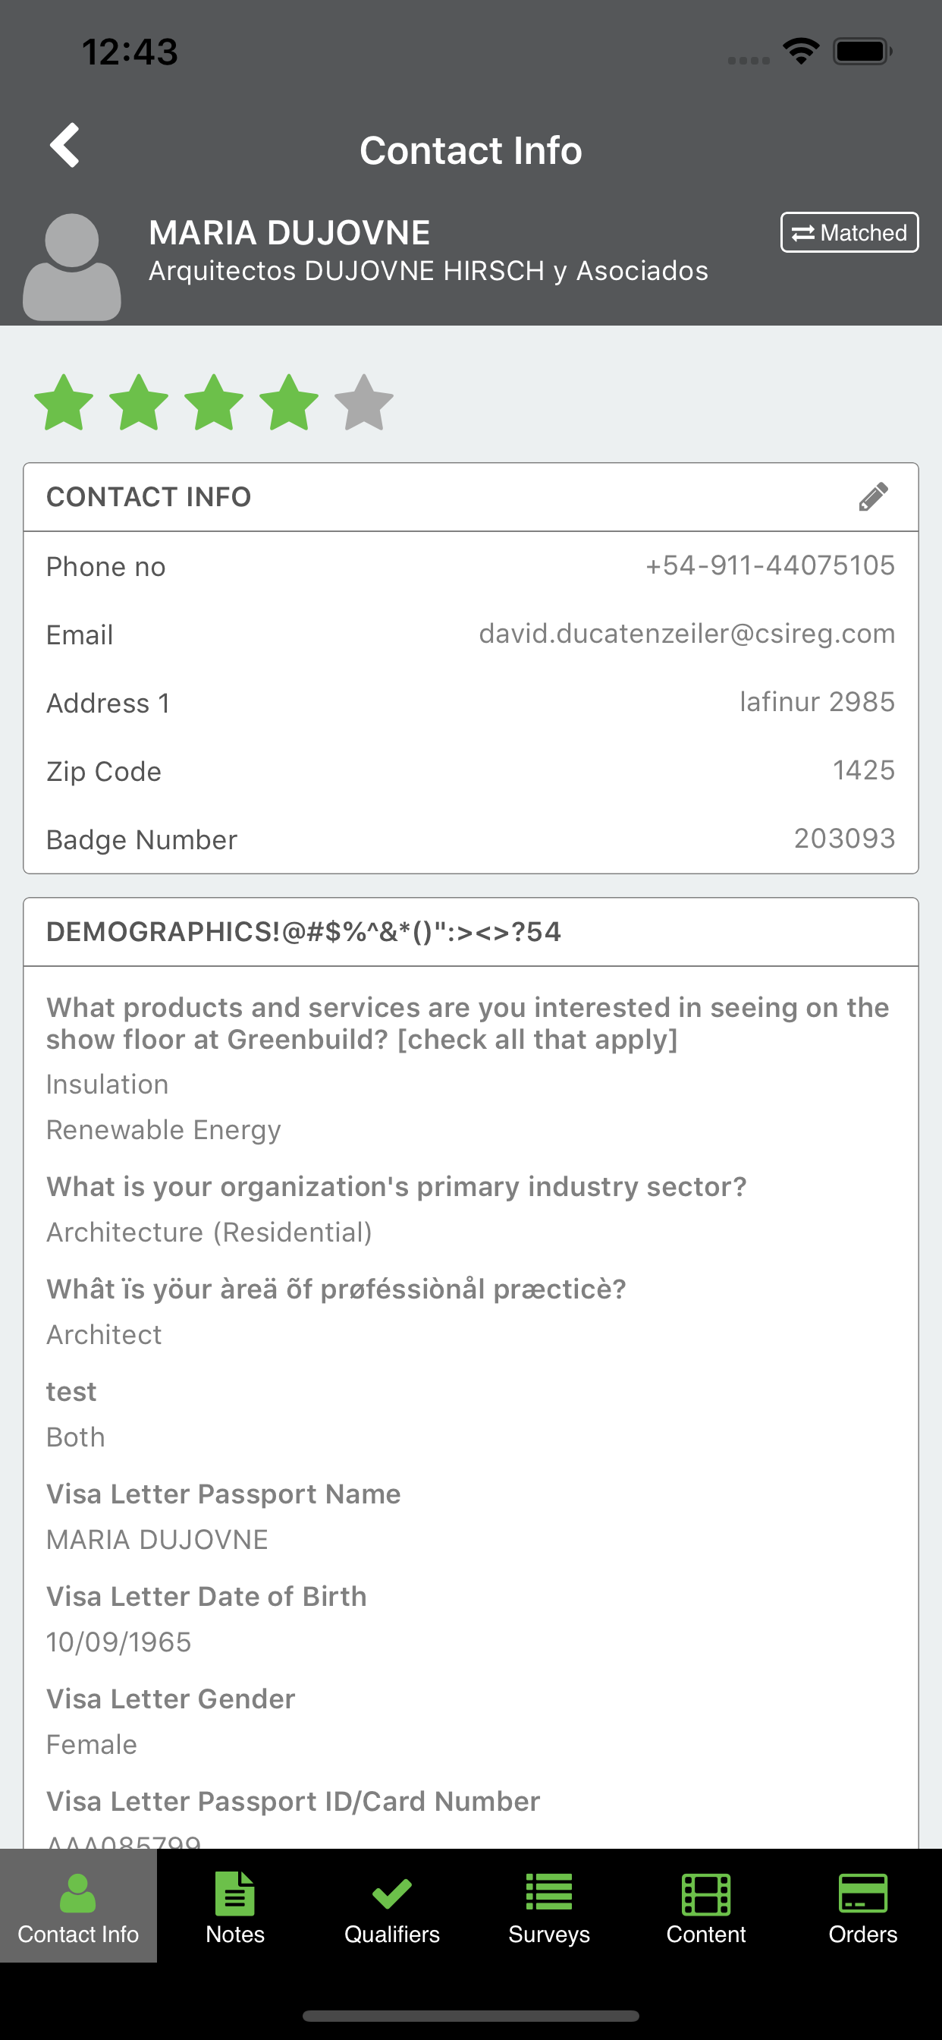942x2040 pixels.
Task: Open the Notes tab
Action: click(x=235, y=1907)
